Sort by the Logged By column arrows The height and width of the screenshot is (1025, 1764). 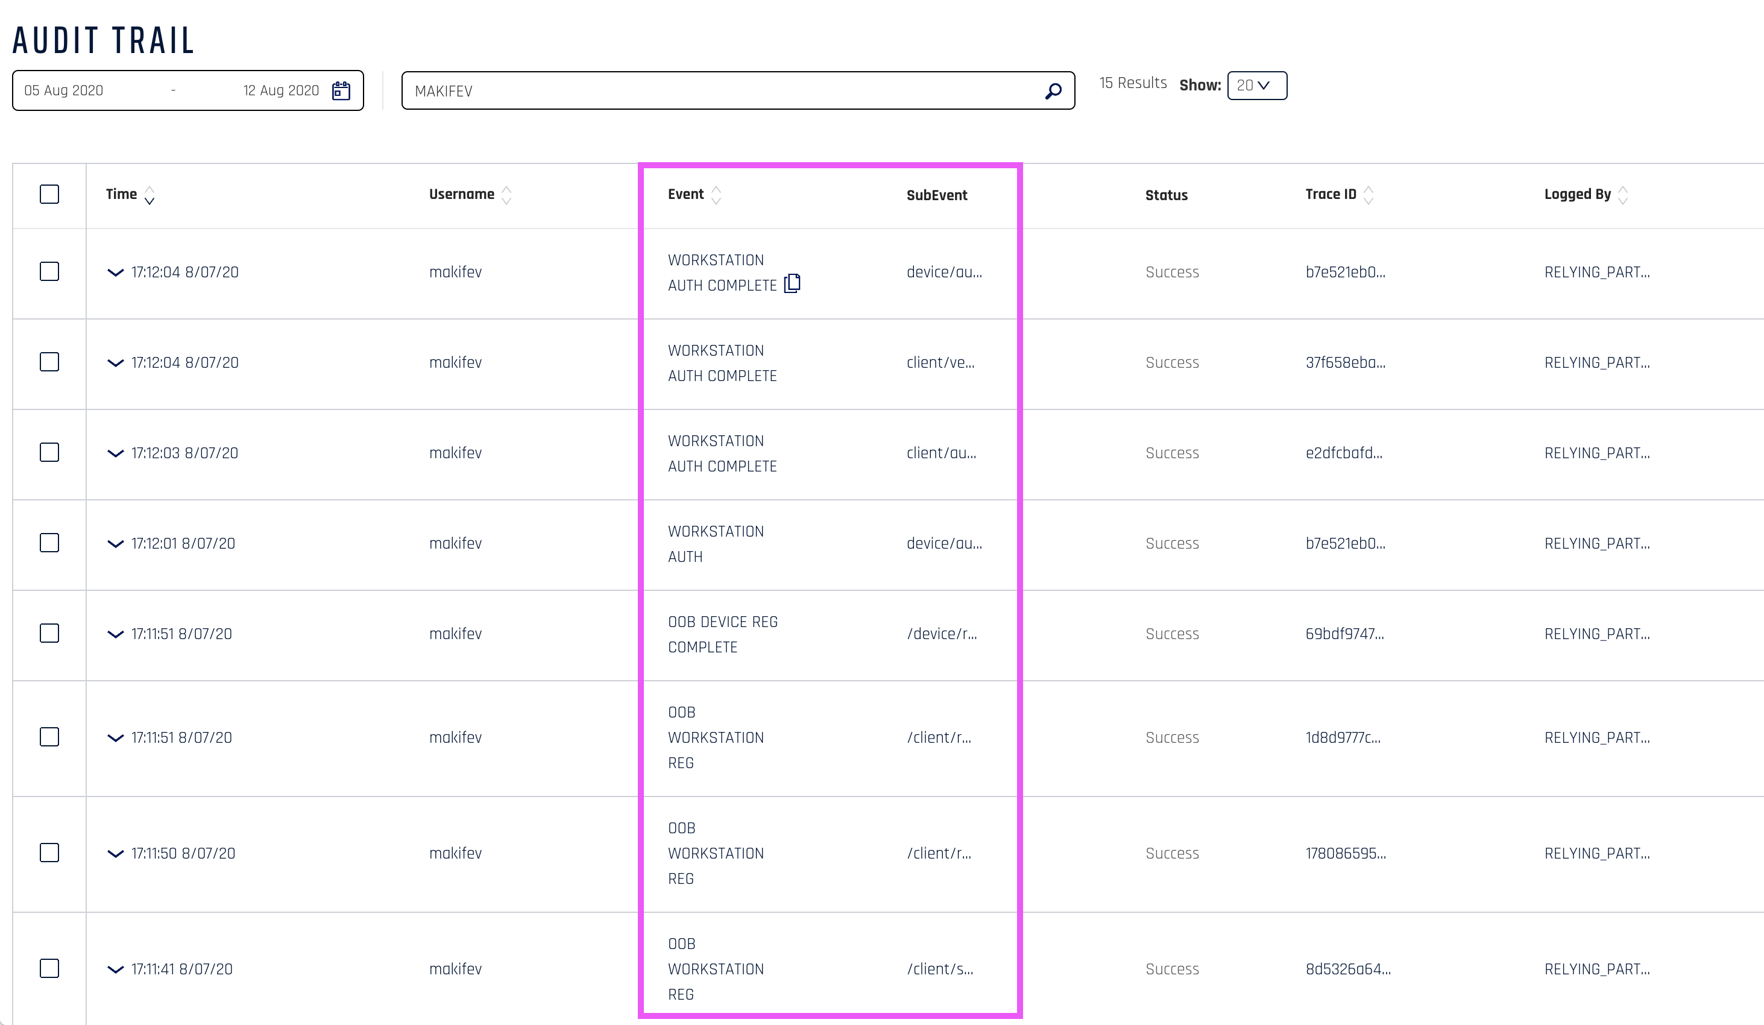[x=1622, y=195]
